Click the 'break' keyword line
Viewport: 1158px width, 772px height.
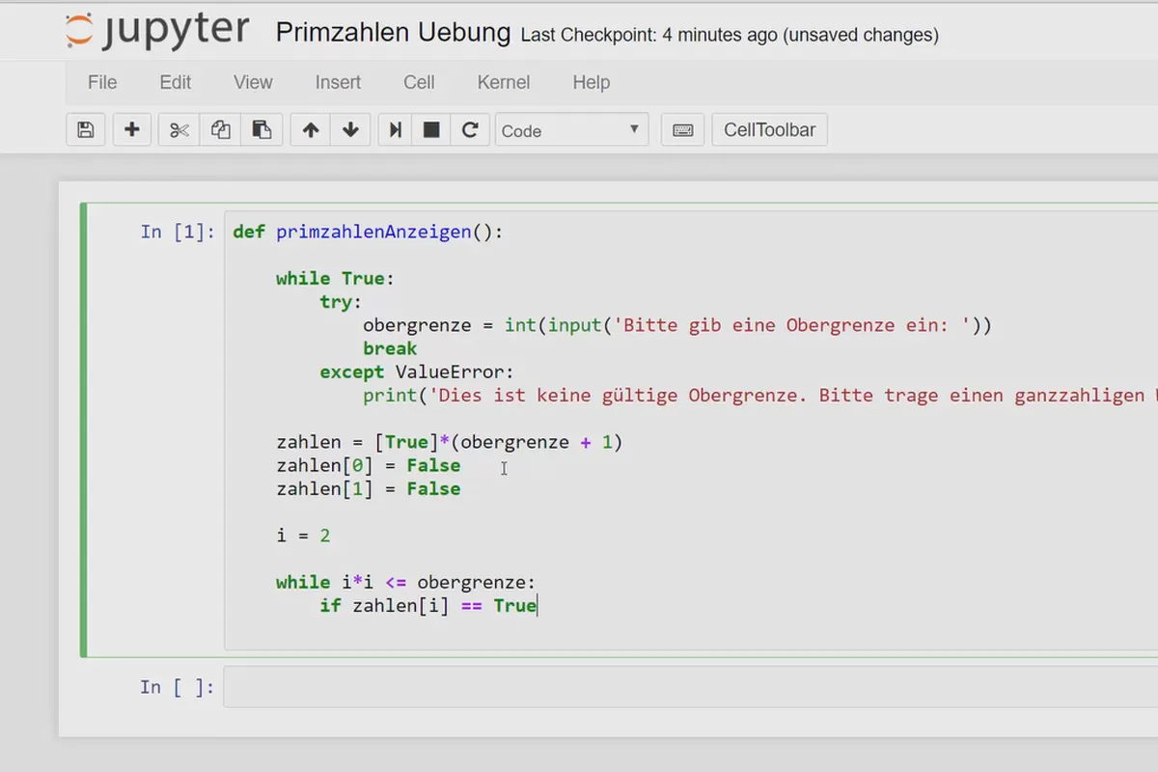click(x=390, y=348)
